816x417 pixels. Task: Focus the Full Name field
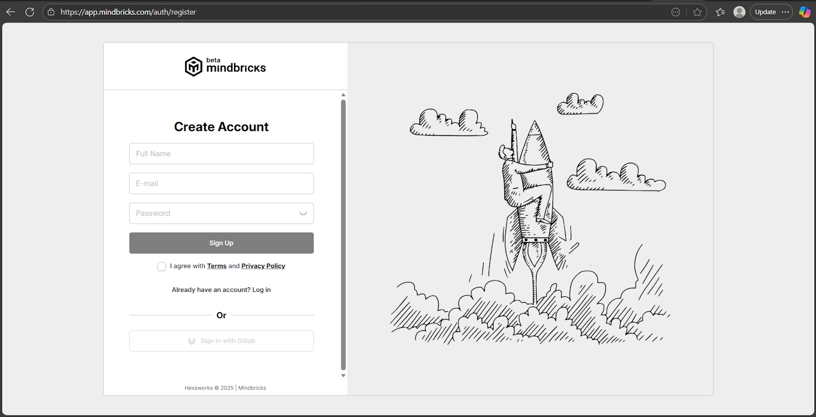[x=221, y=154]
